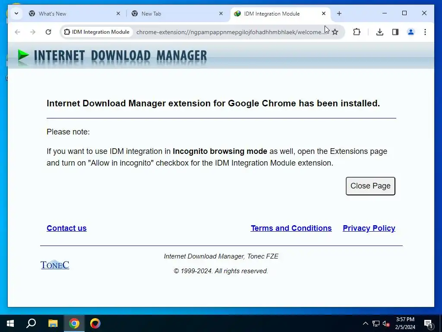
Task: Expand the tab search dropdown arrow
Action: pyautogui.click(x=16, y=13)
